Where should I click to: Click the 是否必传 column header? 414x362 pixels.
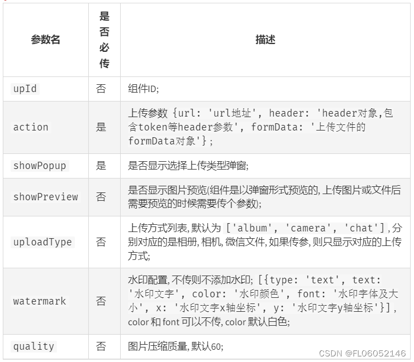click(x=104, y=40)
